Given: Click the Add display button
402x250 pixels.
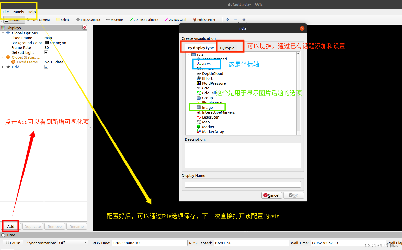Looking at the screenshot, I should pyautogui.click(x=11, y=227).
